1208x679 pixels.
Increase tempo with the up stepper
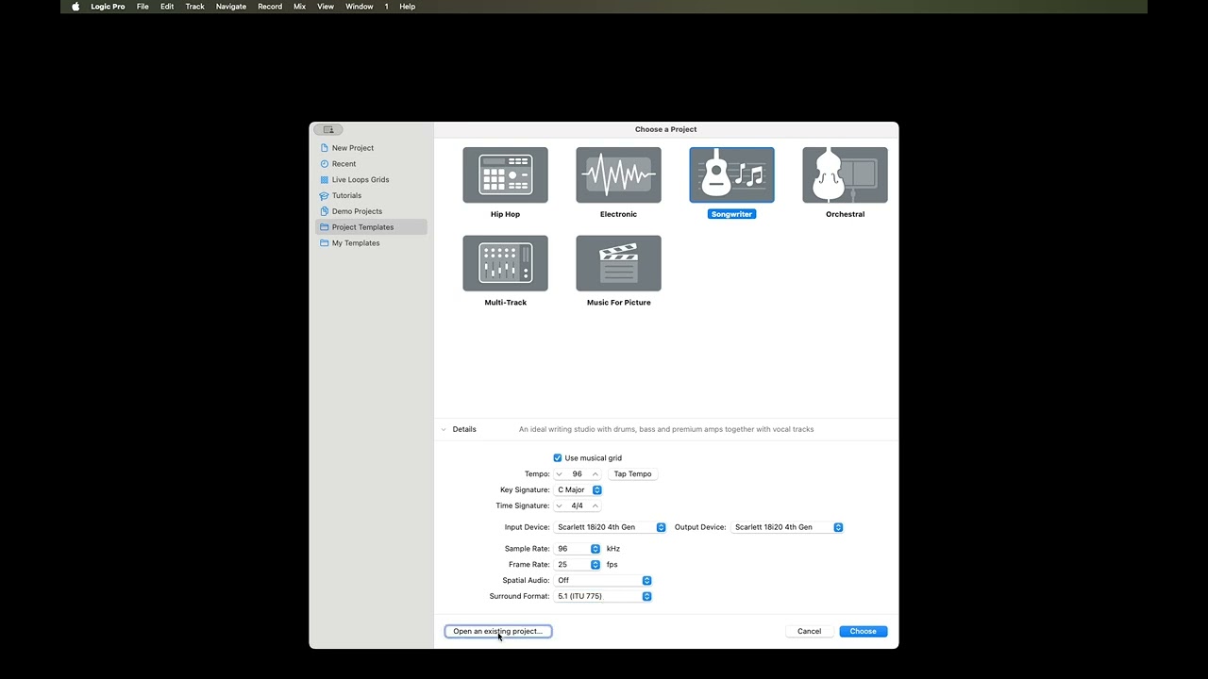(x=595, y=473)
